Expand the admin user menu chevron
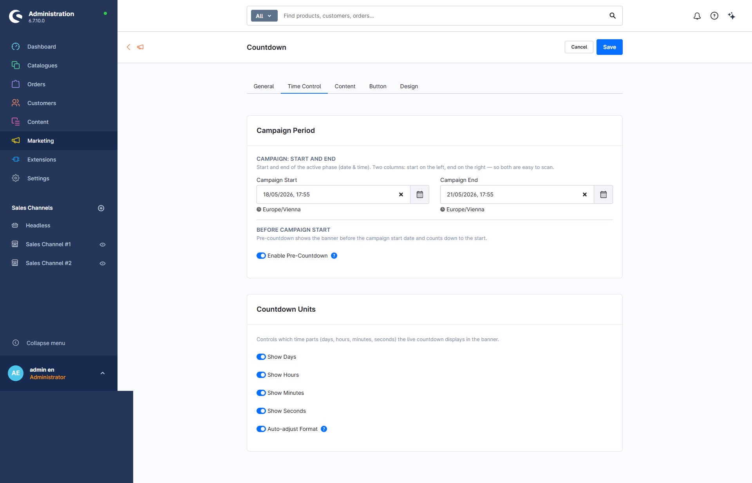Image resolution: width=752 pixels, height=483 pixels. (103, 373)
